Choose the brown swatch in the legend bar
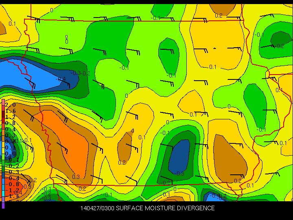Image resolution: width=293 pixels, height=220 pixels. pyautogui.click(x=3, y=139)
